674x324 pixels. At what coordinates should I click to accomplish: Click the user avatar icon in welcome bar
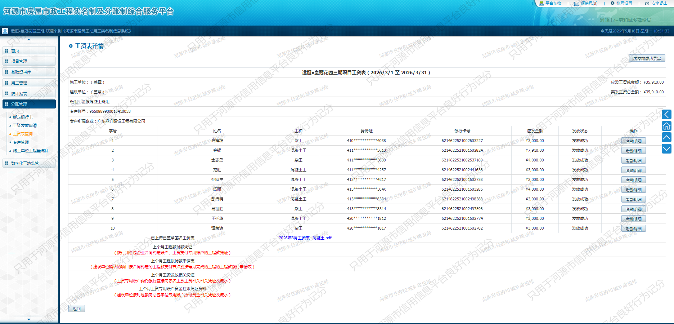tap(5, 31)
